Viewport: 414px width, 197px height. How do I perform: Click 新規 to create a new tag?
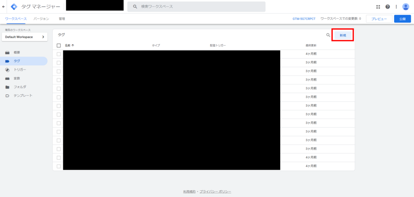(343, 35)
